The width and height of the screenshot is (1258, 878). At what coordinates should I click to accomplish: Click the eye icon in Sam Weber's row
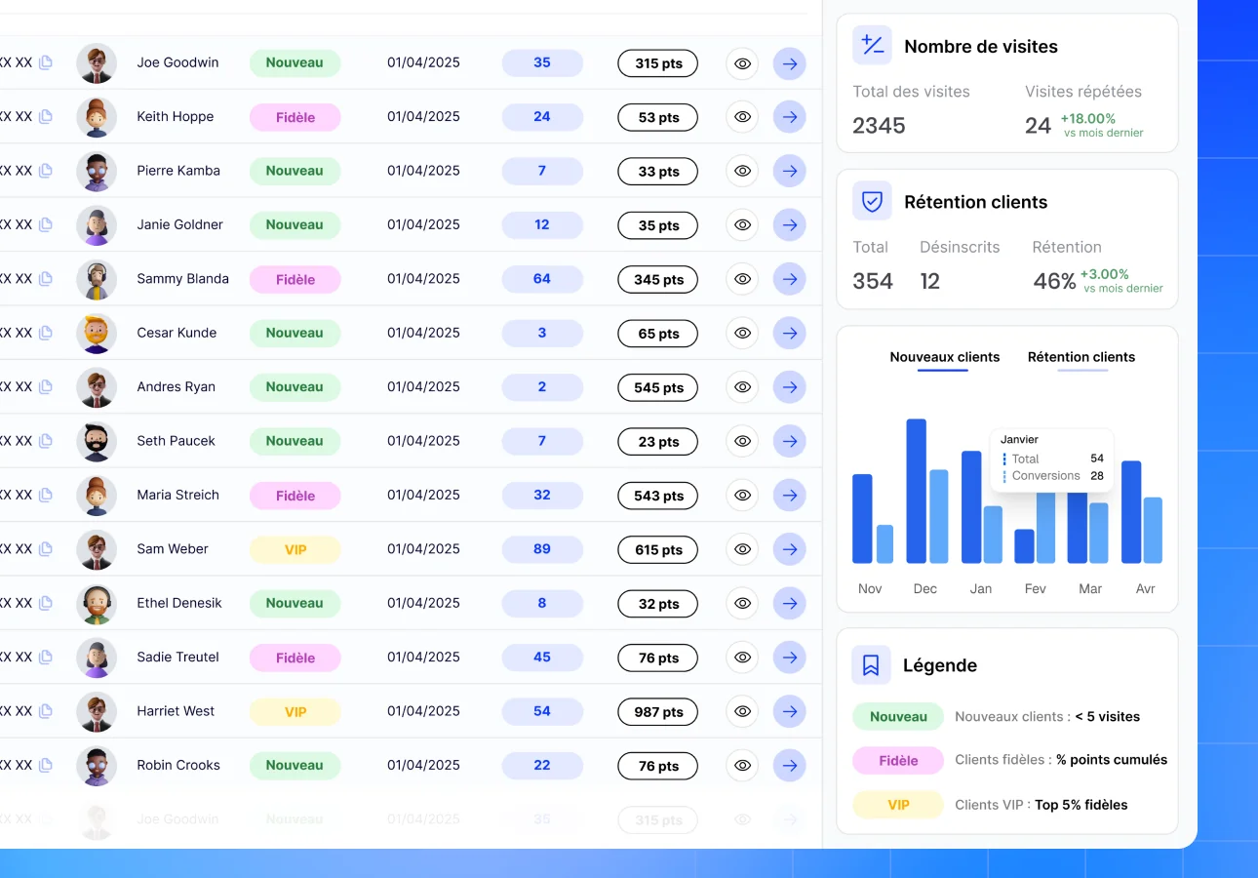tap(742, 549)
